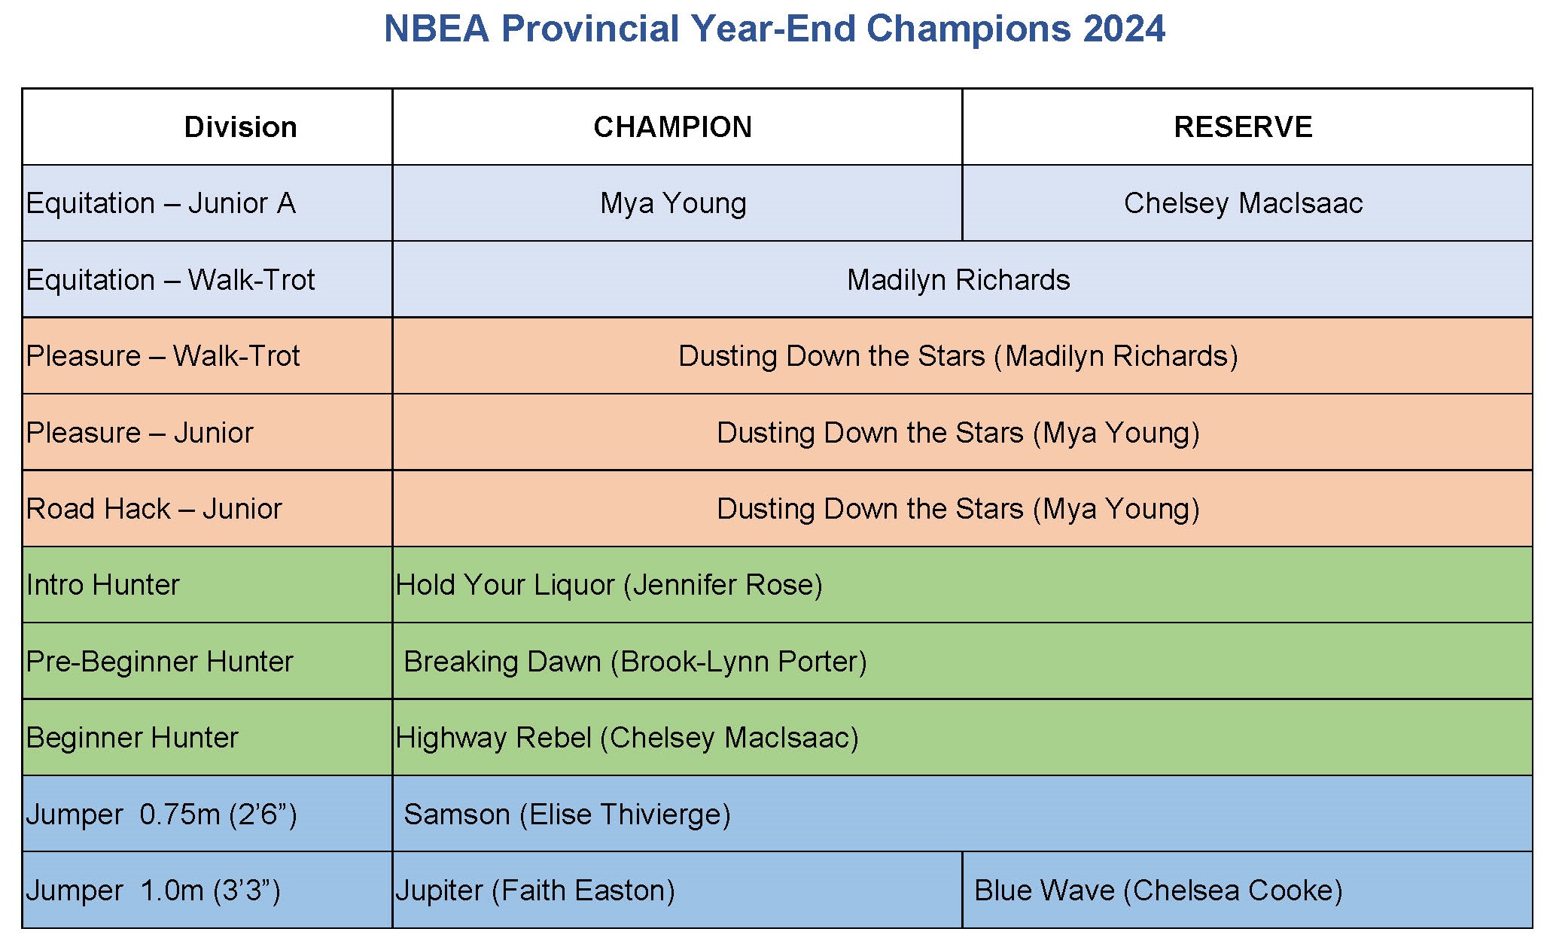Click the CHAMPION column header
The image size is (1550, 950).
pyautogui.click(x=672, y=127)
